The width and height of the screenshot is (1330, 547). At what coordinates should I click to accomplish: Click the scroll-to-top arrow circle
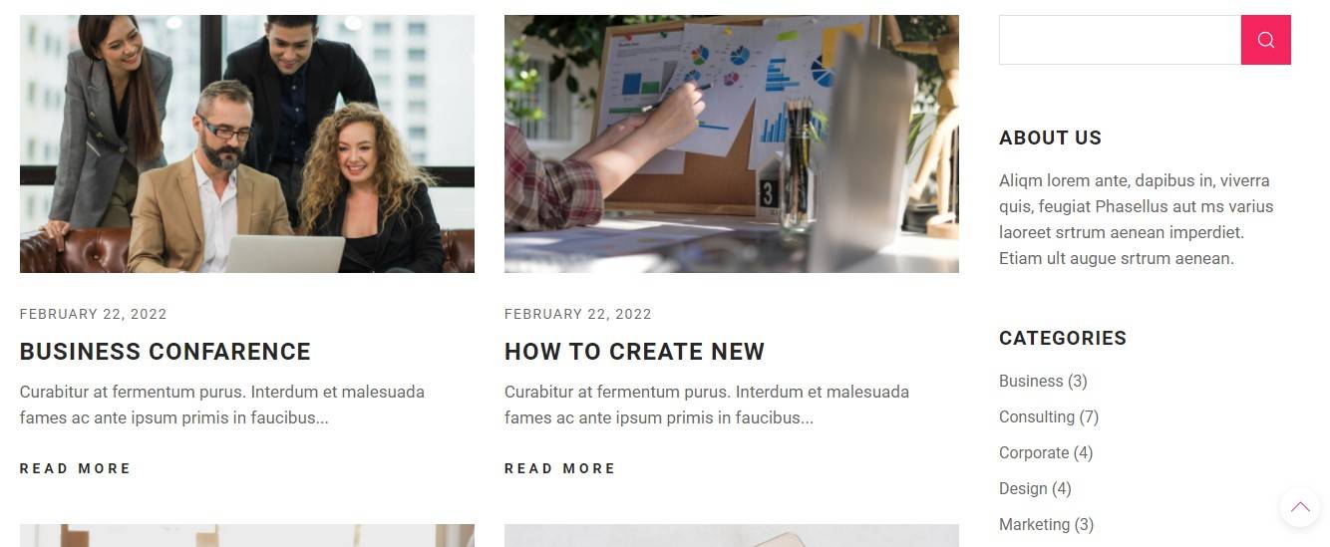(1300, 507)
